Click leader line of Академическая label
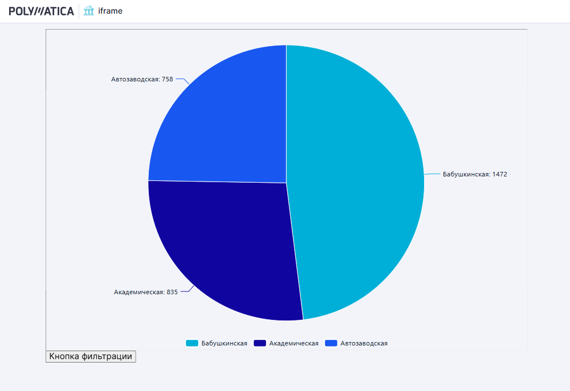 (x=186, y=291)
